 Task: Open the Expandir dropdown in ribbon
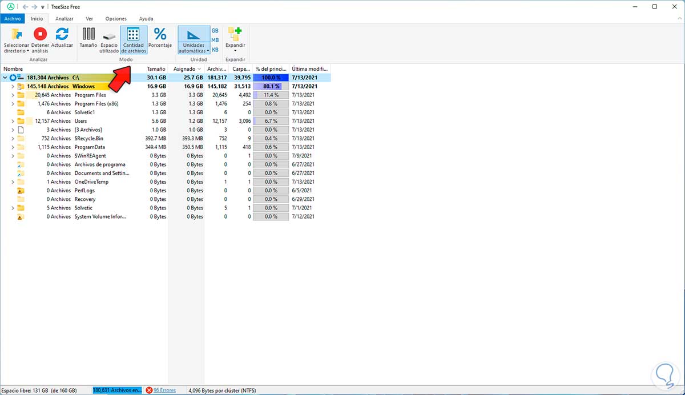pyautogui.click(x=235, y=41)
